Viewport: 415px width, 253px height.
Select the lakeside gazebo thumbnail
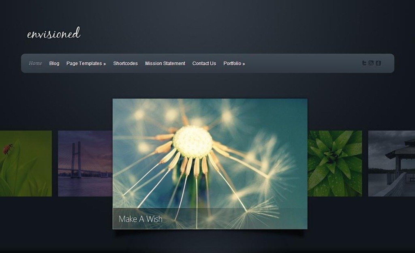pos(391,163)
